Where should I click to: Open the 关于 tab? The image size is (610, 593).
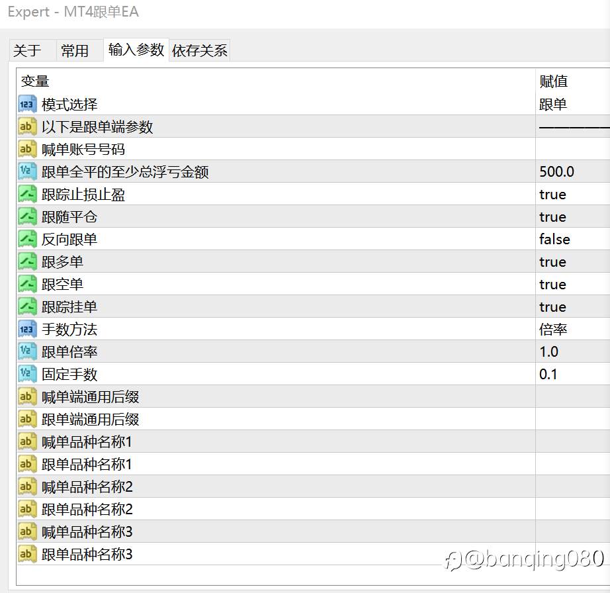32,50
